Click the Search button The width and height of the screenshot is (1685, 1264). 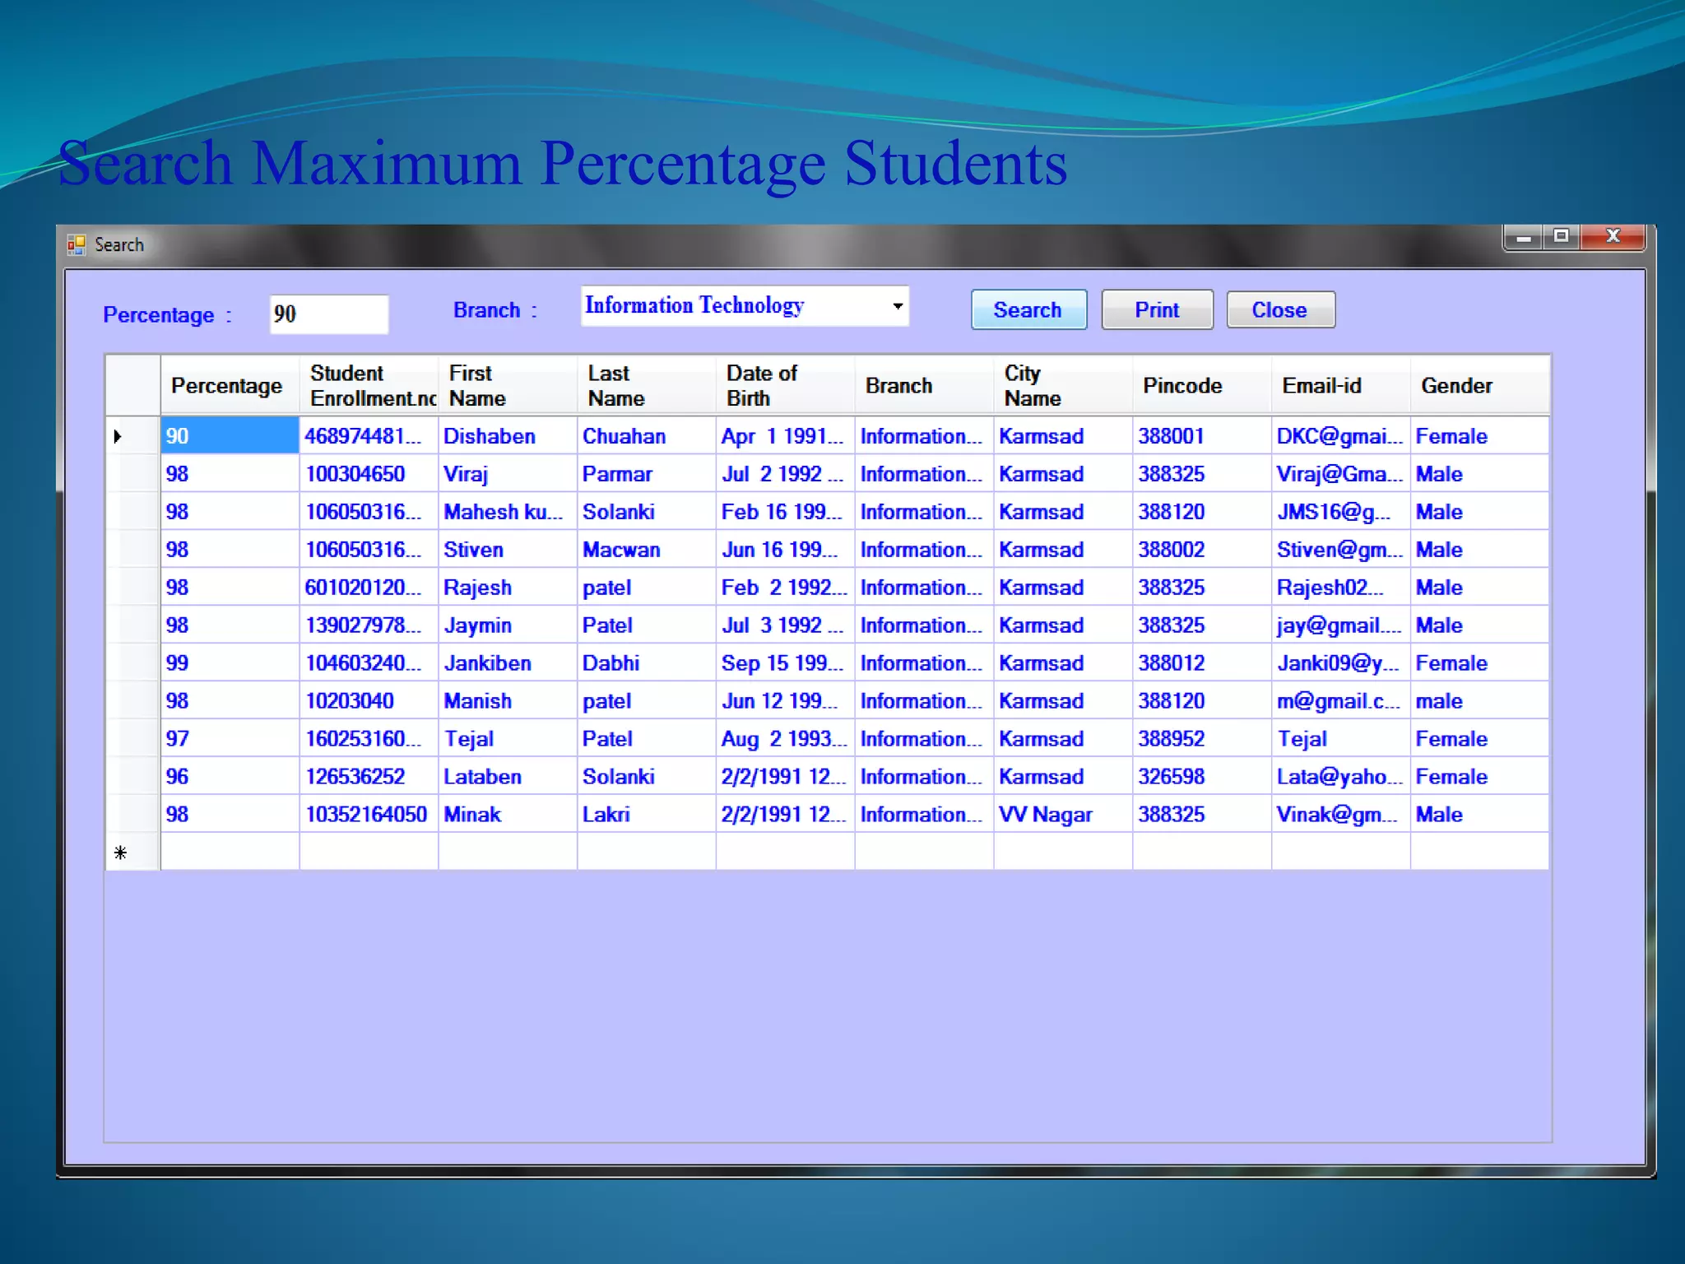(x=1028, y=309)
